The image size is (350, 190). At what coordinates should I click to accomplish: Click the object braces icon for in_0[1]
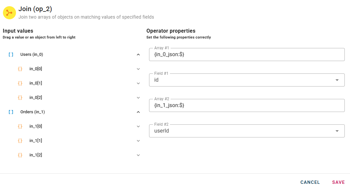click(20, 83)
